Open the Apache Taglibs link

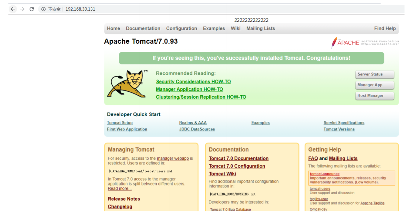point(372,203)
